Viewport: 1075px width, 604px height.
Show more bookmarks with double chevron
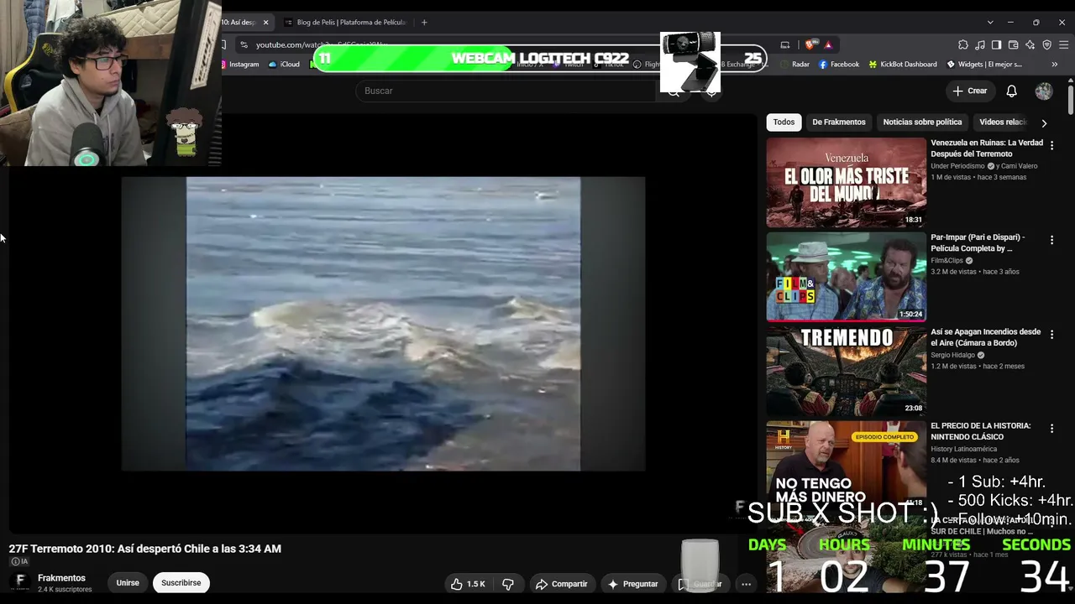click(1055, 64)
